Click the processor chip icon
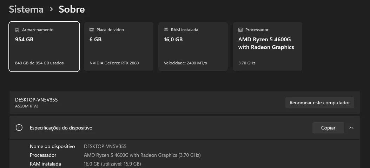Viewport: 370px width, 168px height. pyautogui.click(x=240, y=30)
